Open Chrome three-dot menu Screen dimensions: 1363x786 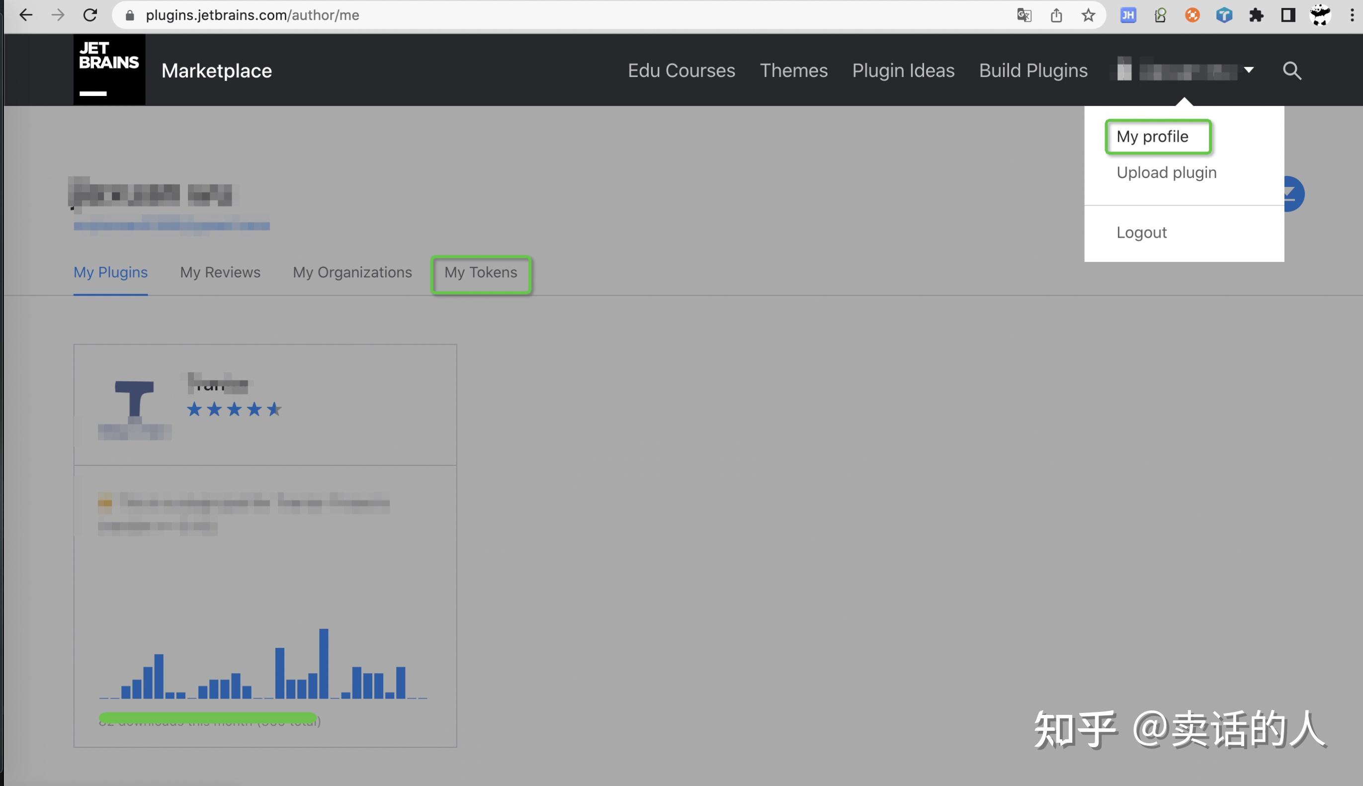coord(1352,15)
